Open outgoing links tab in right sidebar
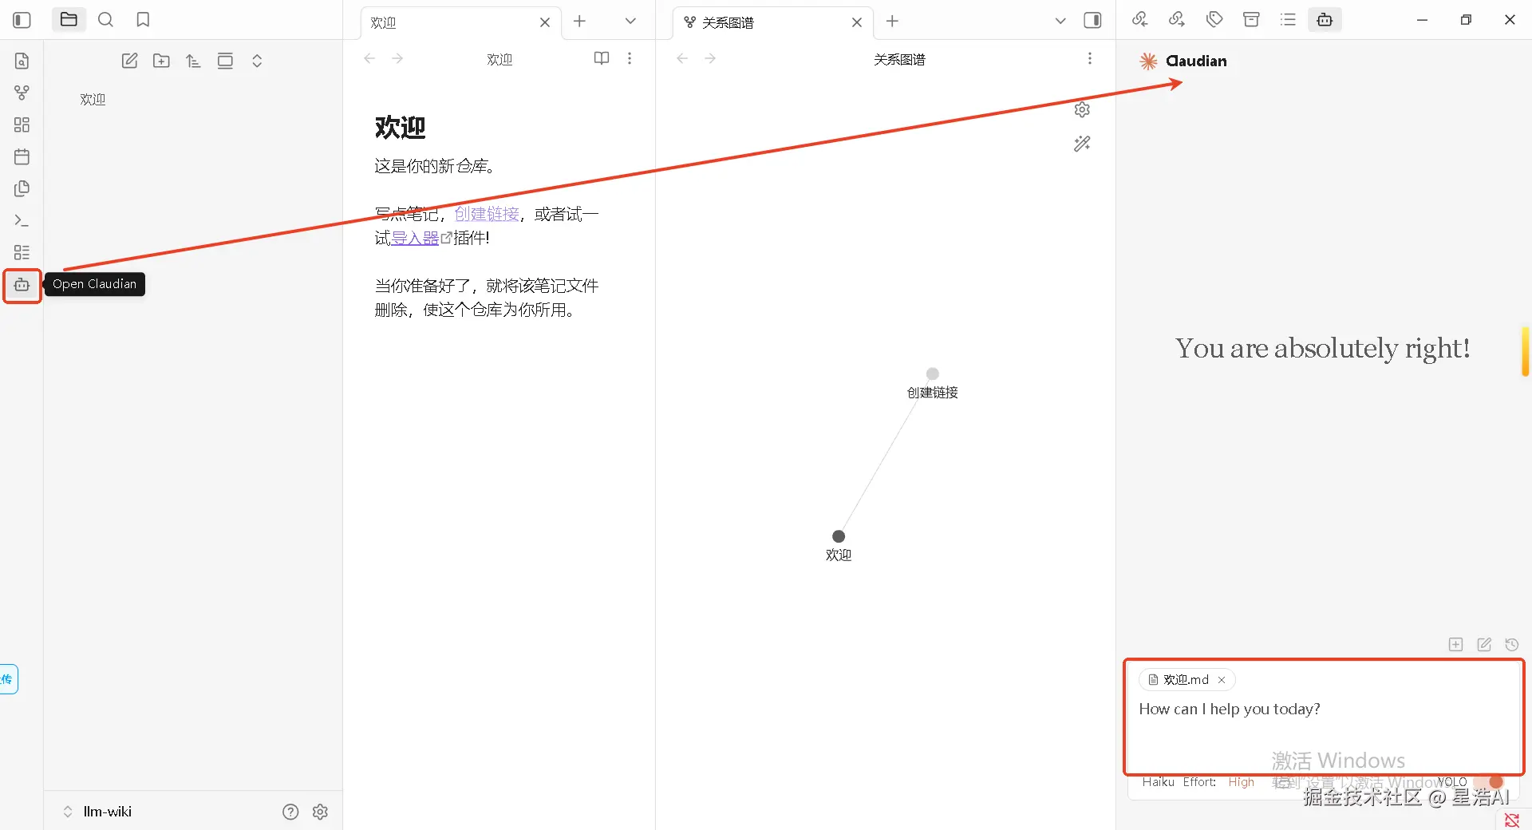The image size is (1532, 830). tap(1177, 20)
